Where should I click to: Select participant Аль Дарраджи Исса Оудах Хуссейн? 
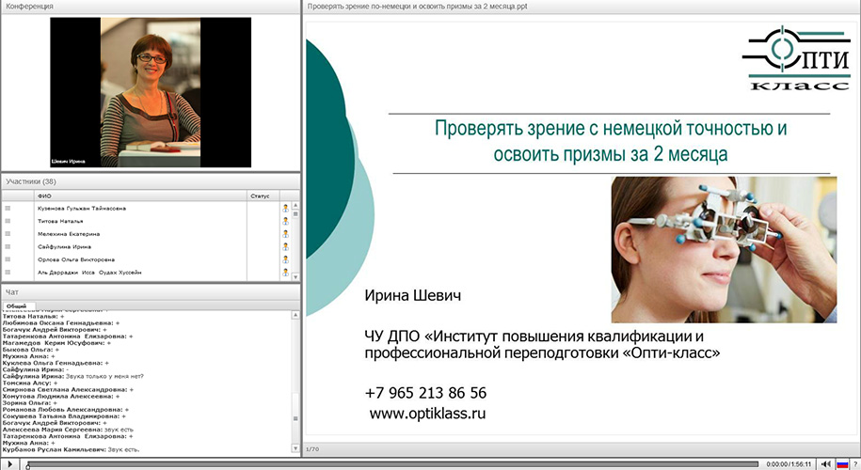[x=146, y=272]
